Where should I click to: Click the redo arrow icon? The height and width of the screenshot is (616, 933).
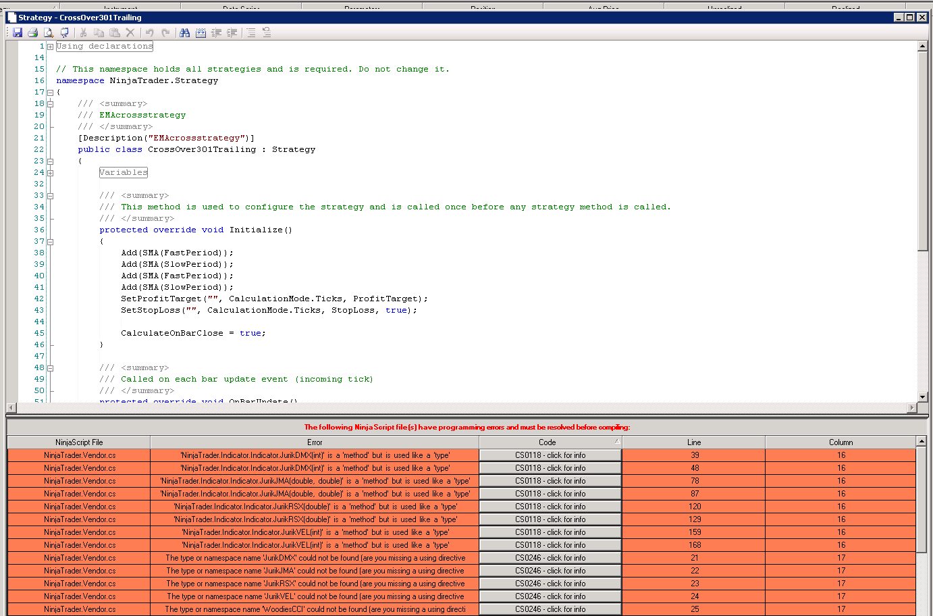[x=165, y=32]
